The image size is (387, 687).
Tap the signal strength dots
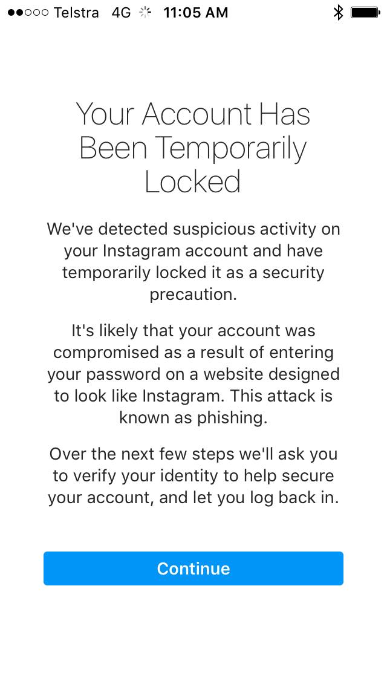pyautogui.click(x=28, y=12)
